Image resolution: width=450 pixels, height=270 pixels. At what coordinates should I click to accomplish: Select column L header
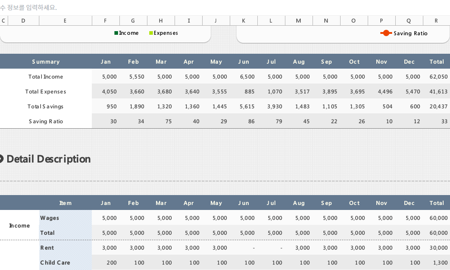pos(271,21)
